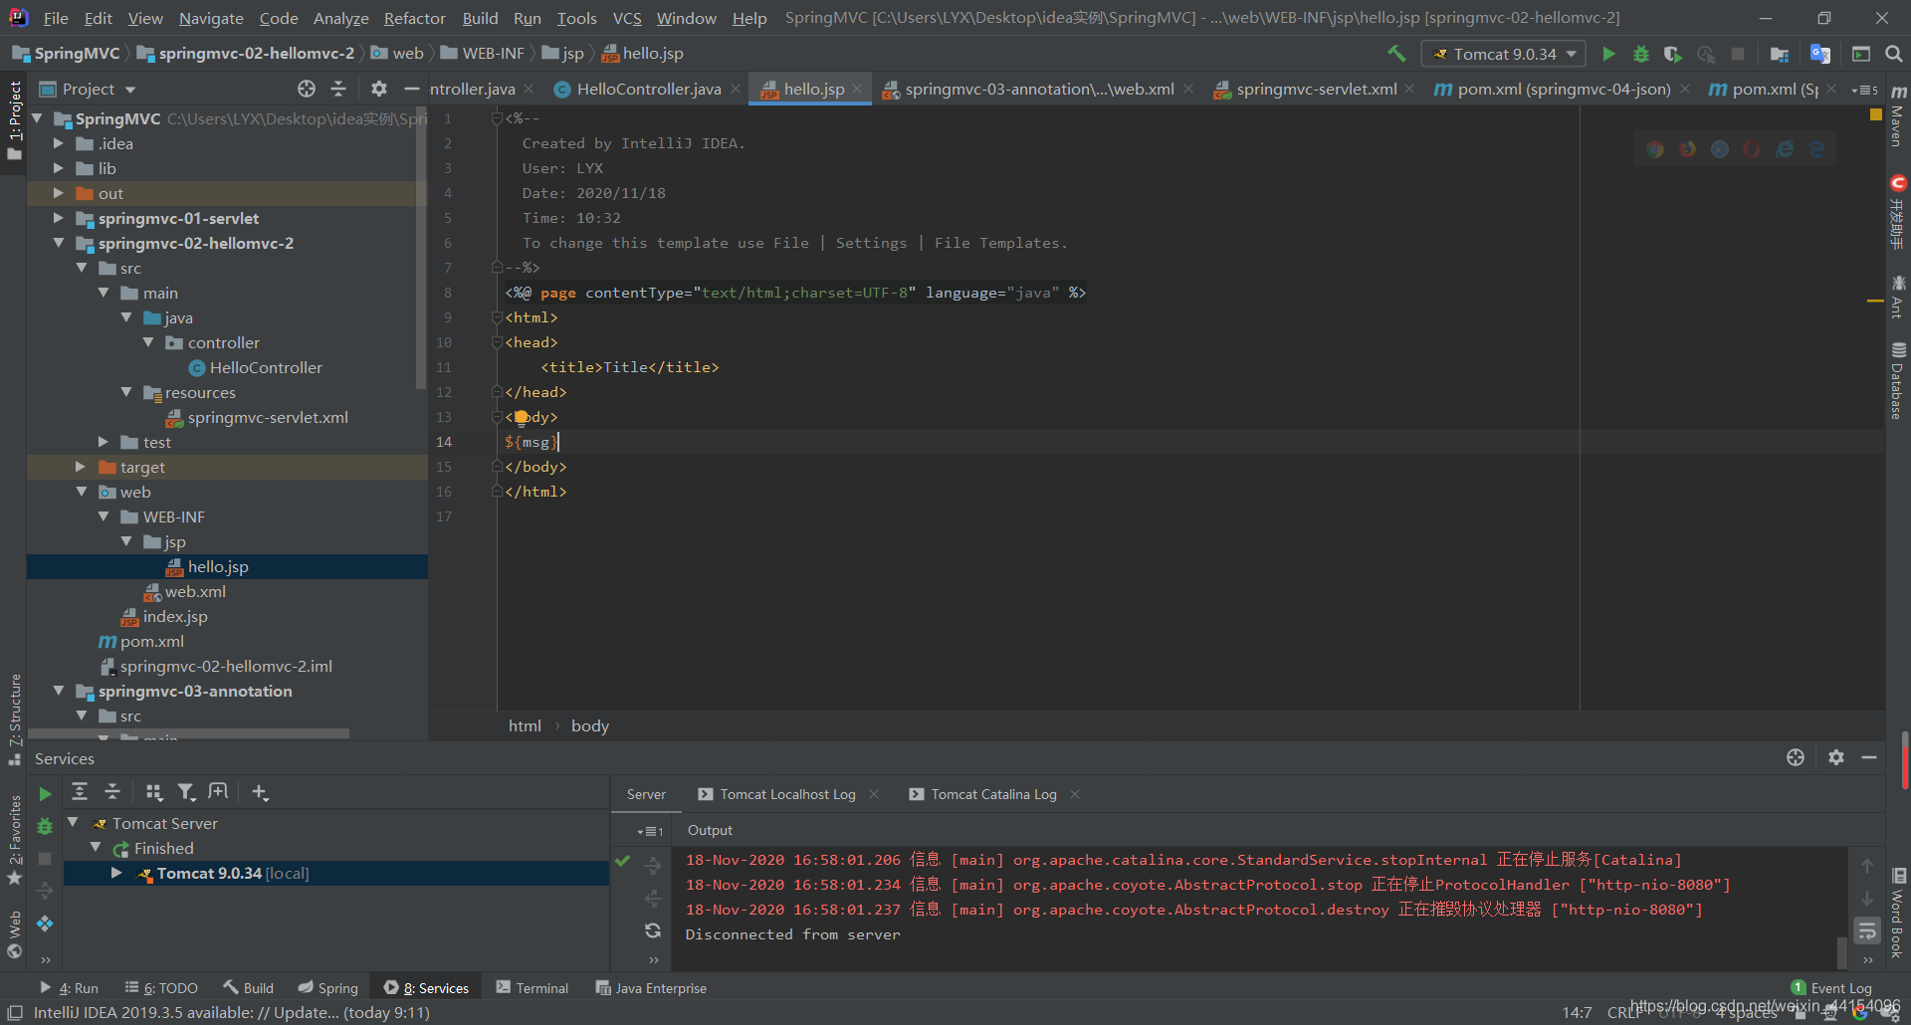Viewport: 1911px width, 1025px height.
Task: Click the Translate icon in the toolbar
Action: coord(1820,54)
